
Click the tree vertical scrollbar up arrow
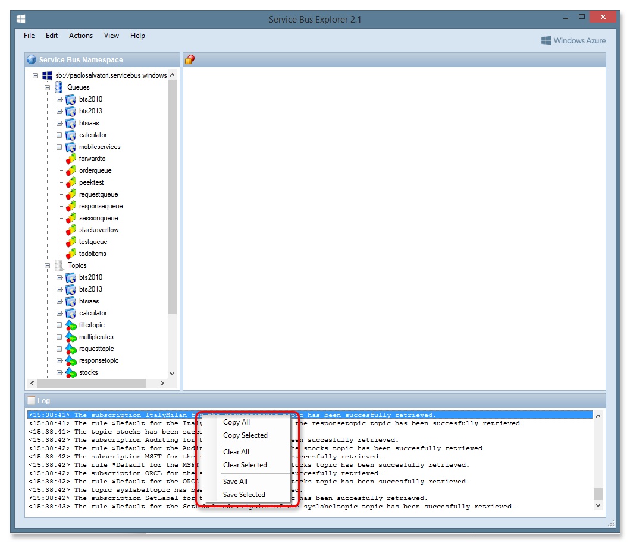tap(173, 75)
